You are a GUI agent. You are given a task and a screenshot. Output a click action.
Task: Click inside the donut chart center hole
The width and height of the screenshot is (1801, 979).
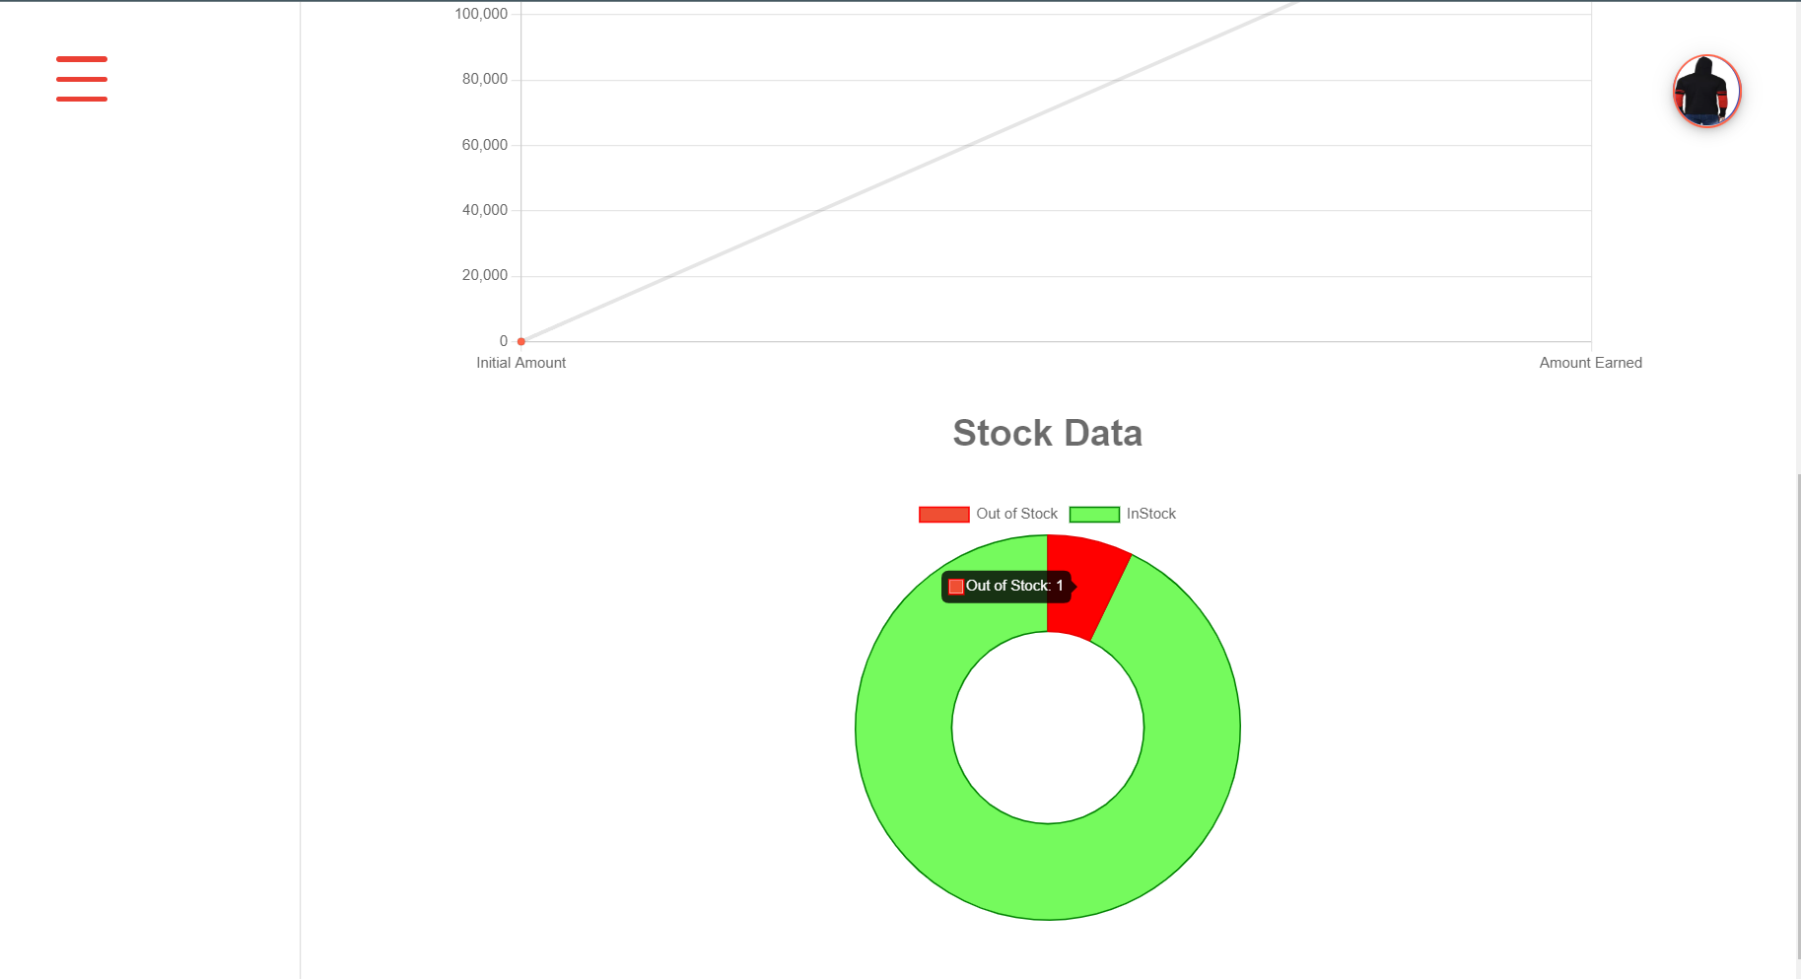coord(1048,727)
